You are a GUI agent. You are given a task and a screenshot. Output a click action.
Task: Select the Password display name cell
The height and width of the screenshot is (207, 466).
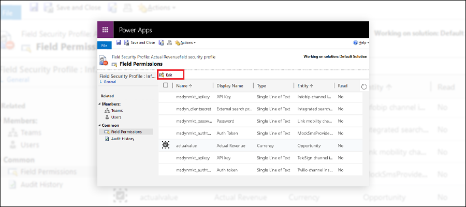click(x=225, y=121)
